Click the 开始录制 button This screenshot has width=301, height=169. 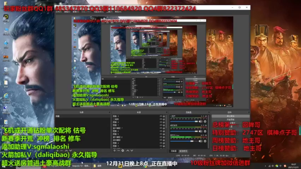pos(231,119)
